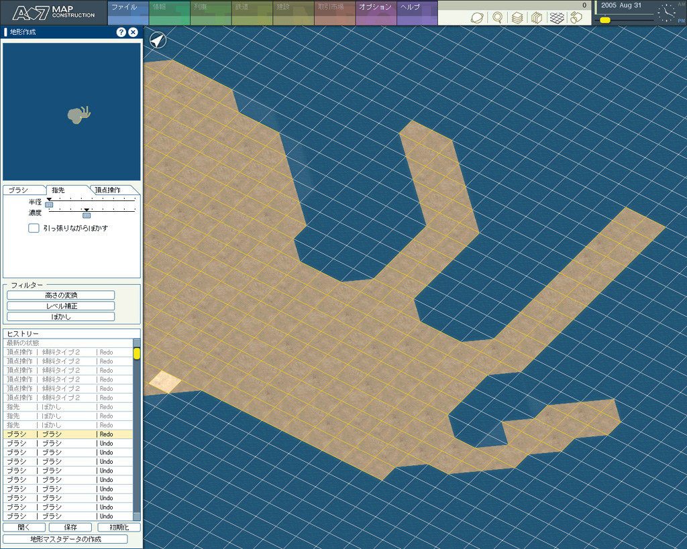Click the cylinder and box objects icon
Screen dimensions: 687x549
coord(576,18)
